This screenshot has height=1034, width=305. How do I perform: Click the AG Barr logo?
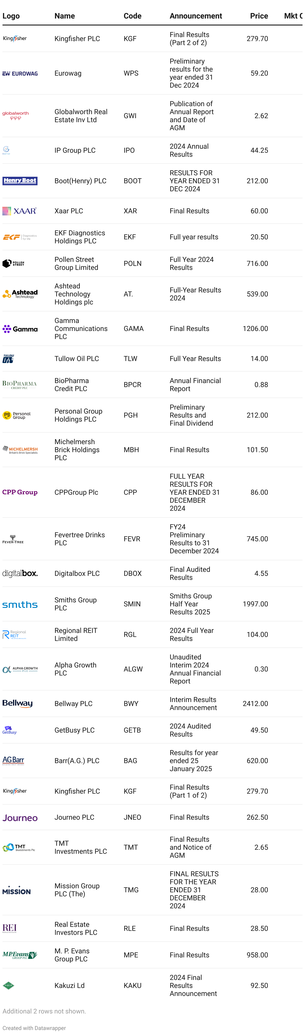13,760
